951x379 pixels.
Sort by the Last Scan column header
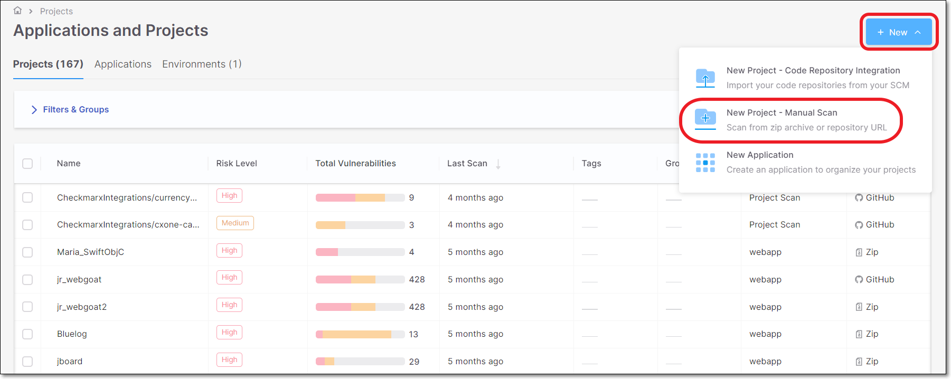[467, 164]
